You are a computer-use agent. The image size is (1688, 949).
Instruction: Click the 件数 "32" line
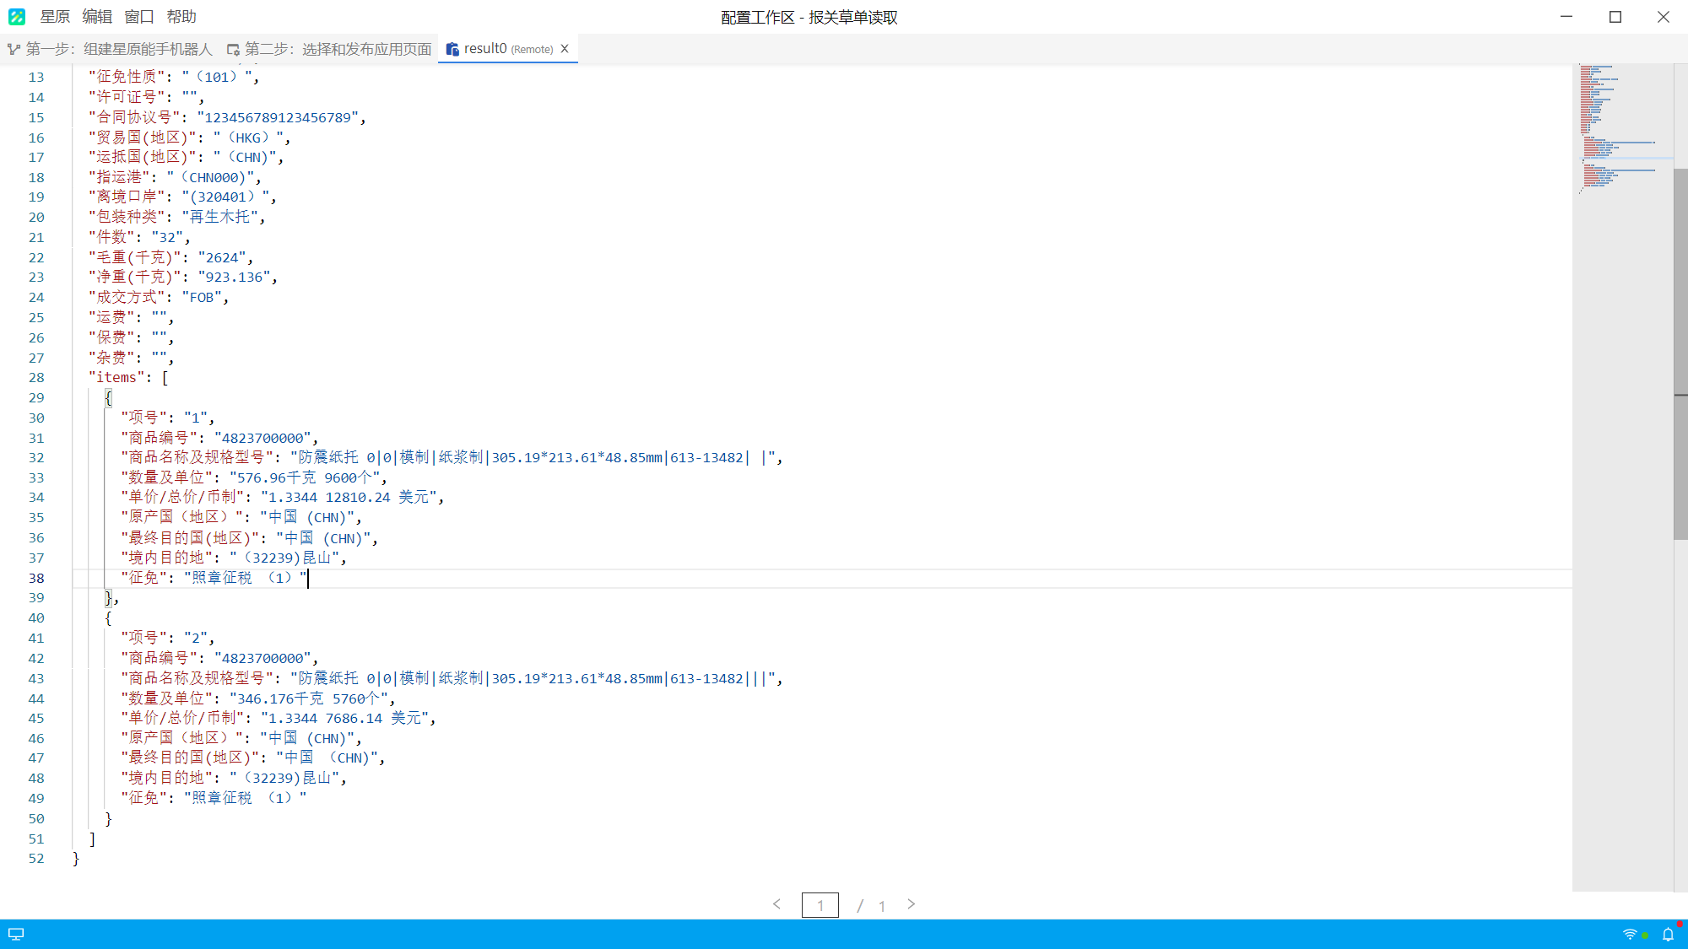click(139, 237)
